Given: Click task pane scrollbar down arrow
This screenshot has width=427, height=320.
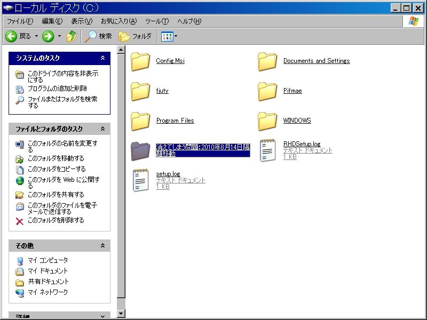Looking at the screenshot, I should pos(121,314).
